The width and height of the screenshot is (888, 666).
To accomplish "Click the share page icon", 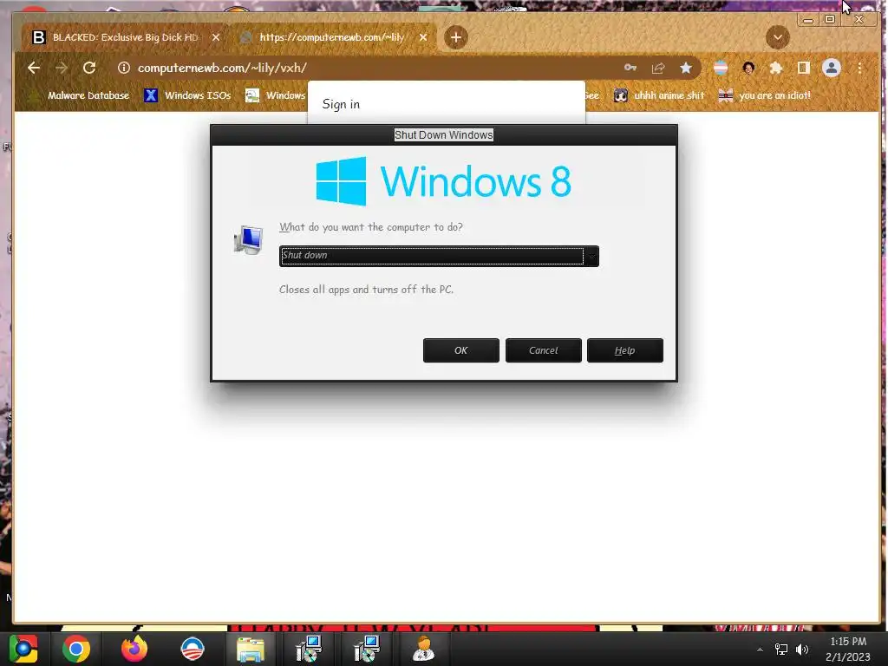I will click(658, 68).
